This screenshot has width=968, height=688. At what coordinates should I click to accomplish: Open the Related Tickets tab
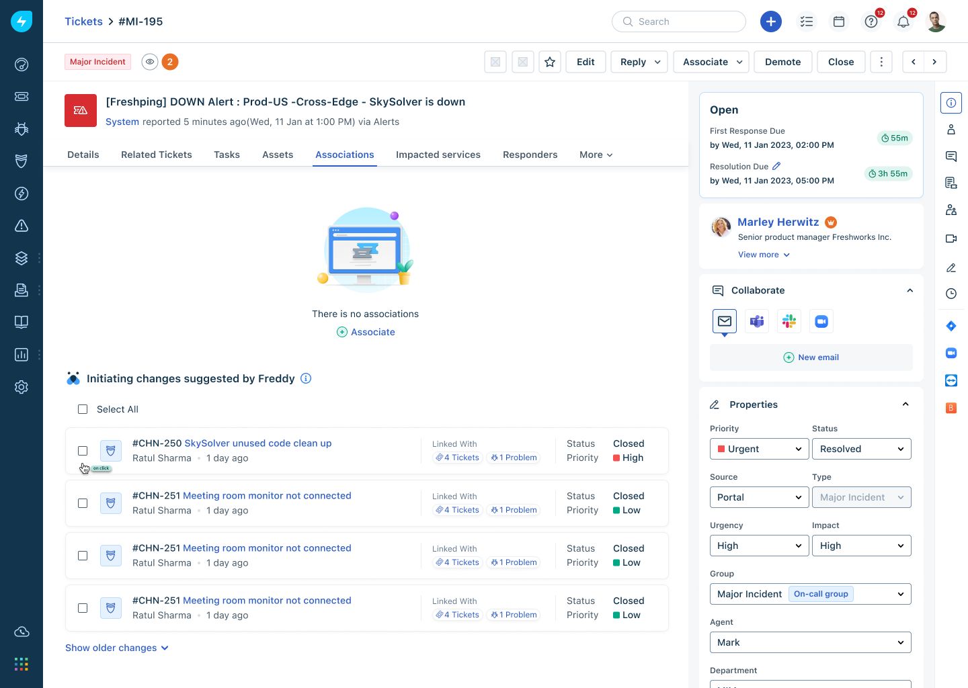[x=156, y=155]
